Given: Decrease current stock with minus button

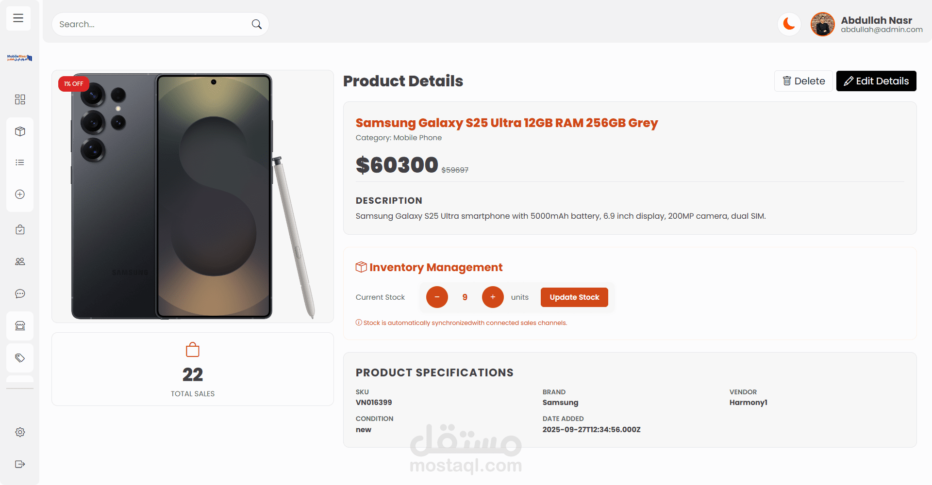Looking at the screenshot, I should tap(437, 297).
